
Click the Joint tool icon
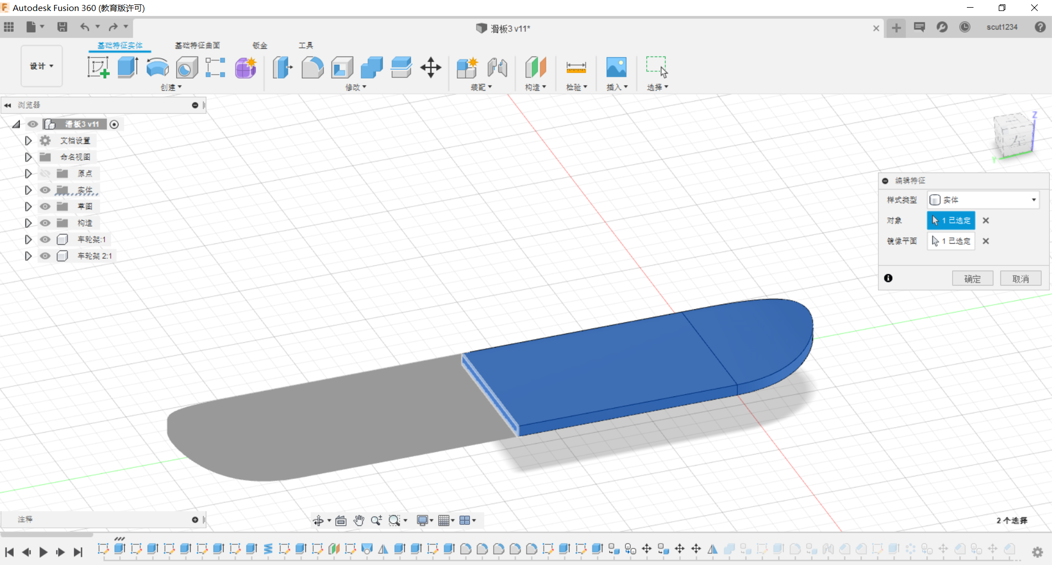click(497, 68)
